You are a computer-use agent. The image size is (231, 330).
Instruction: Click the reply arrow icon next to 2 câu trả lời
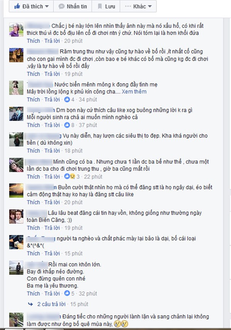pos(30,304)
